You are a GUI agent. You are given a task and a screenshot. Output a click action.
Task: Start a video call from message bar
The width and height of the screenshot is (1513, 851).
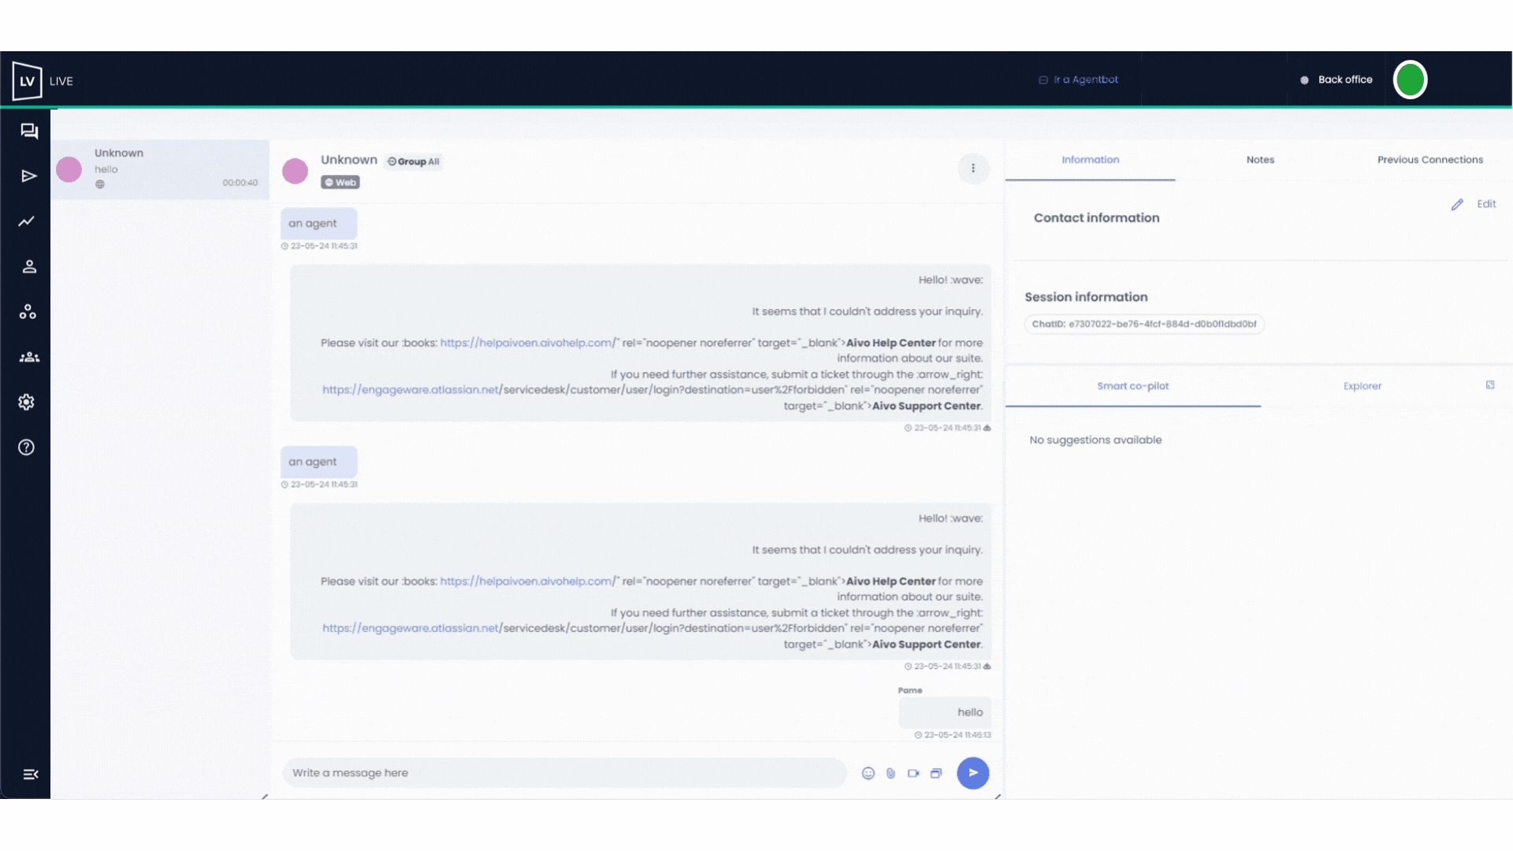(x=913, y=773)
